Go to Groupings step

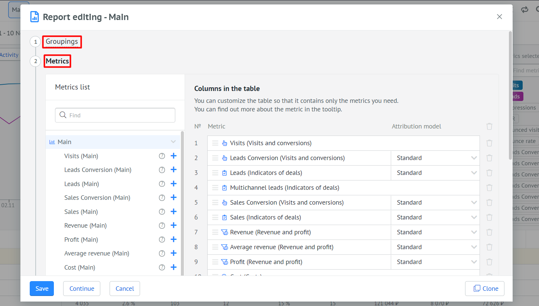click(x=62, y=42)
